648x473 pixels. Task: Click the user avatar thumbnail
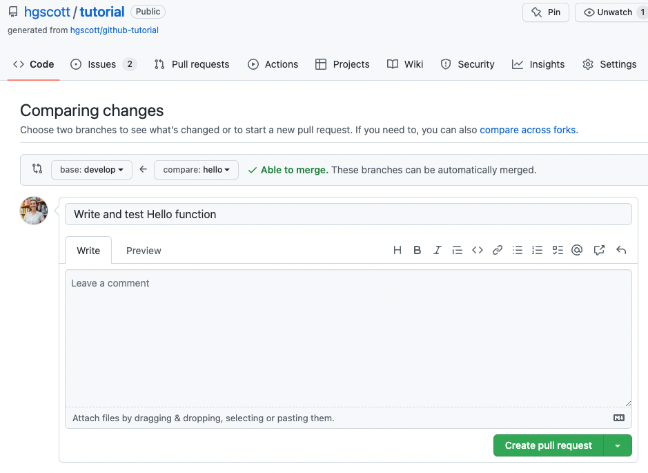tap(34, 211)
